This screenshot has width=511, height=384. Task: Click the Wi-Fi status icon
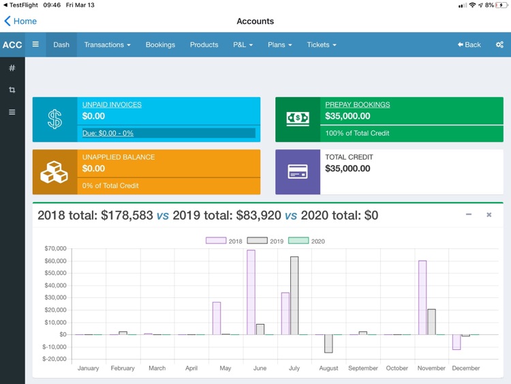point(472,5)
